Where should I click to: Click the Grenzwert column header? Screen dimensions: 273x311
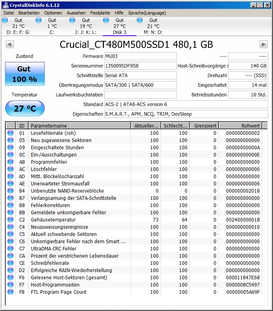pyautogui.click(x=204, y=126)
